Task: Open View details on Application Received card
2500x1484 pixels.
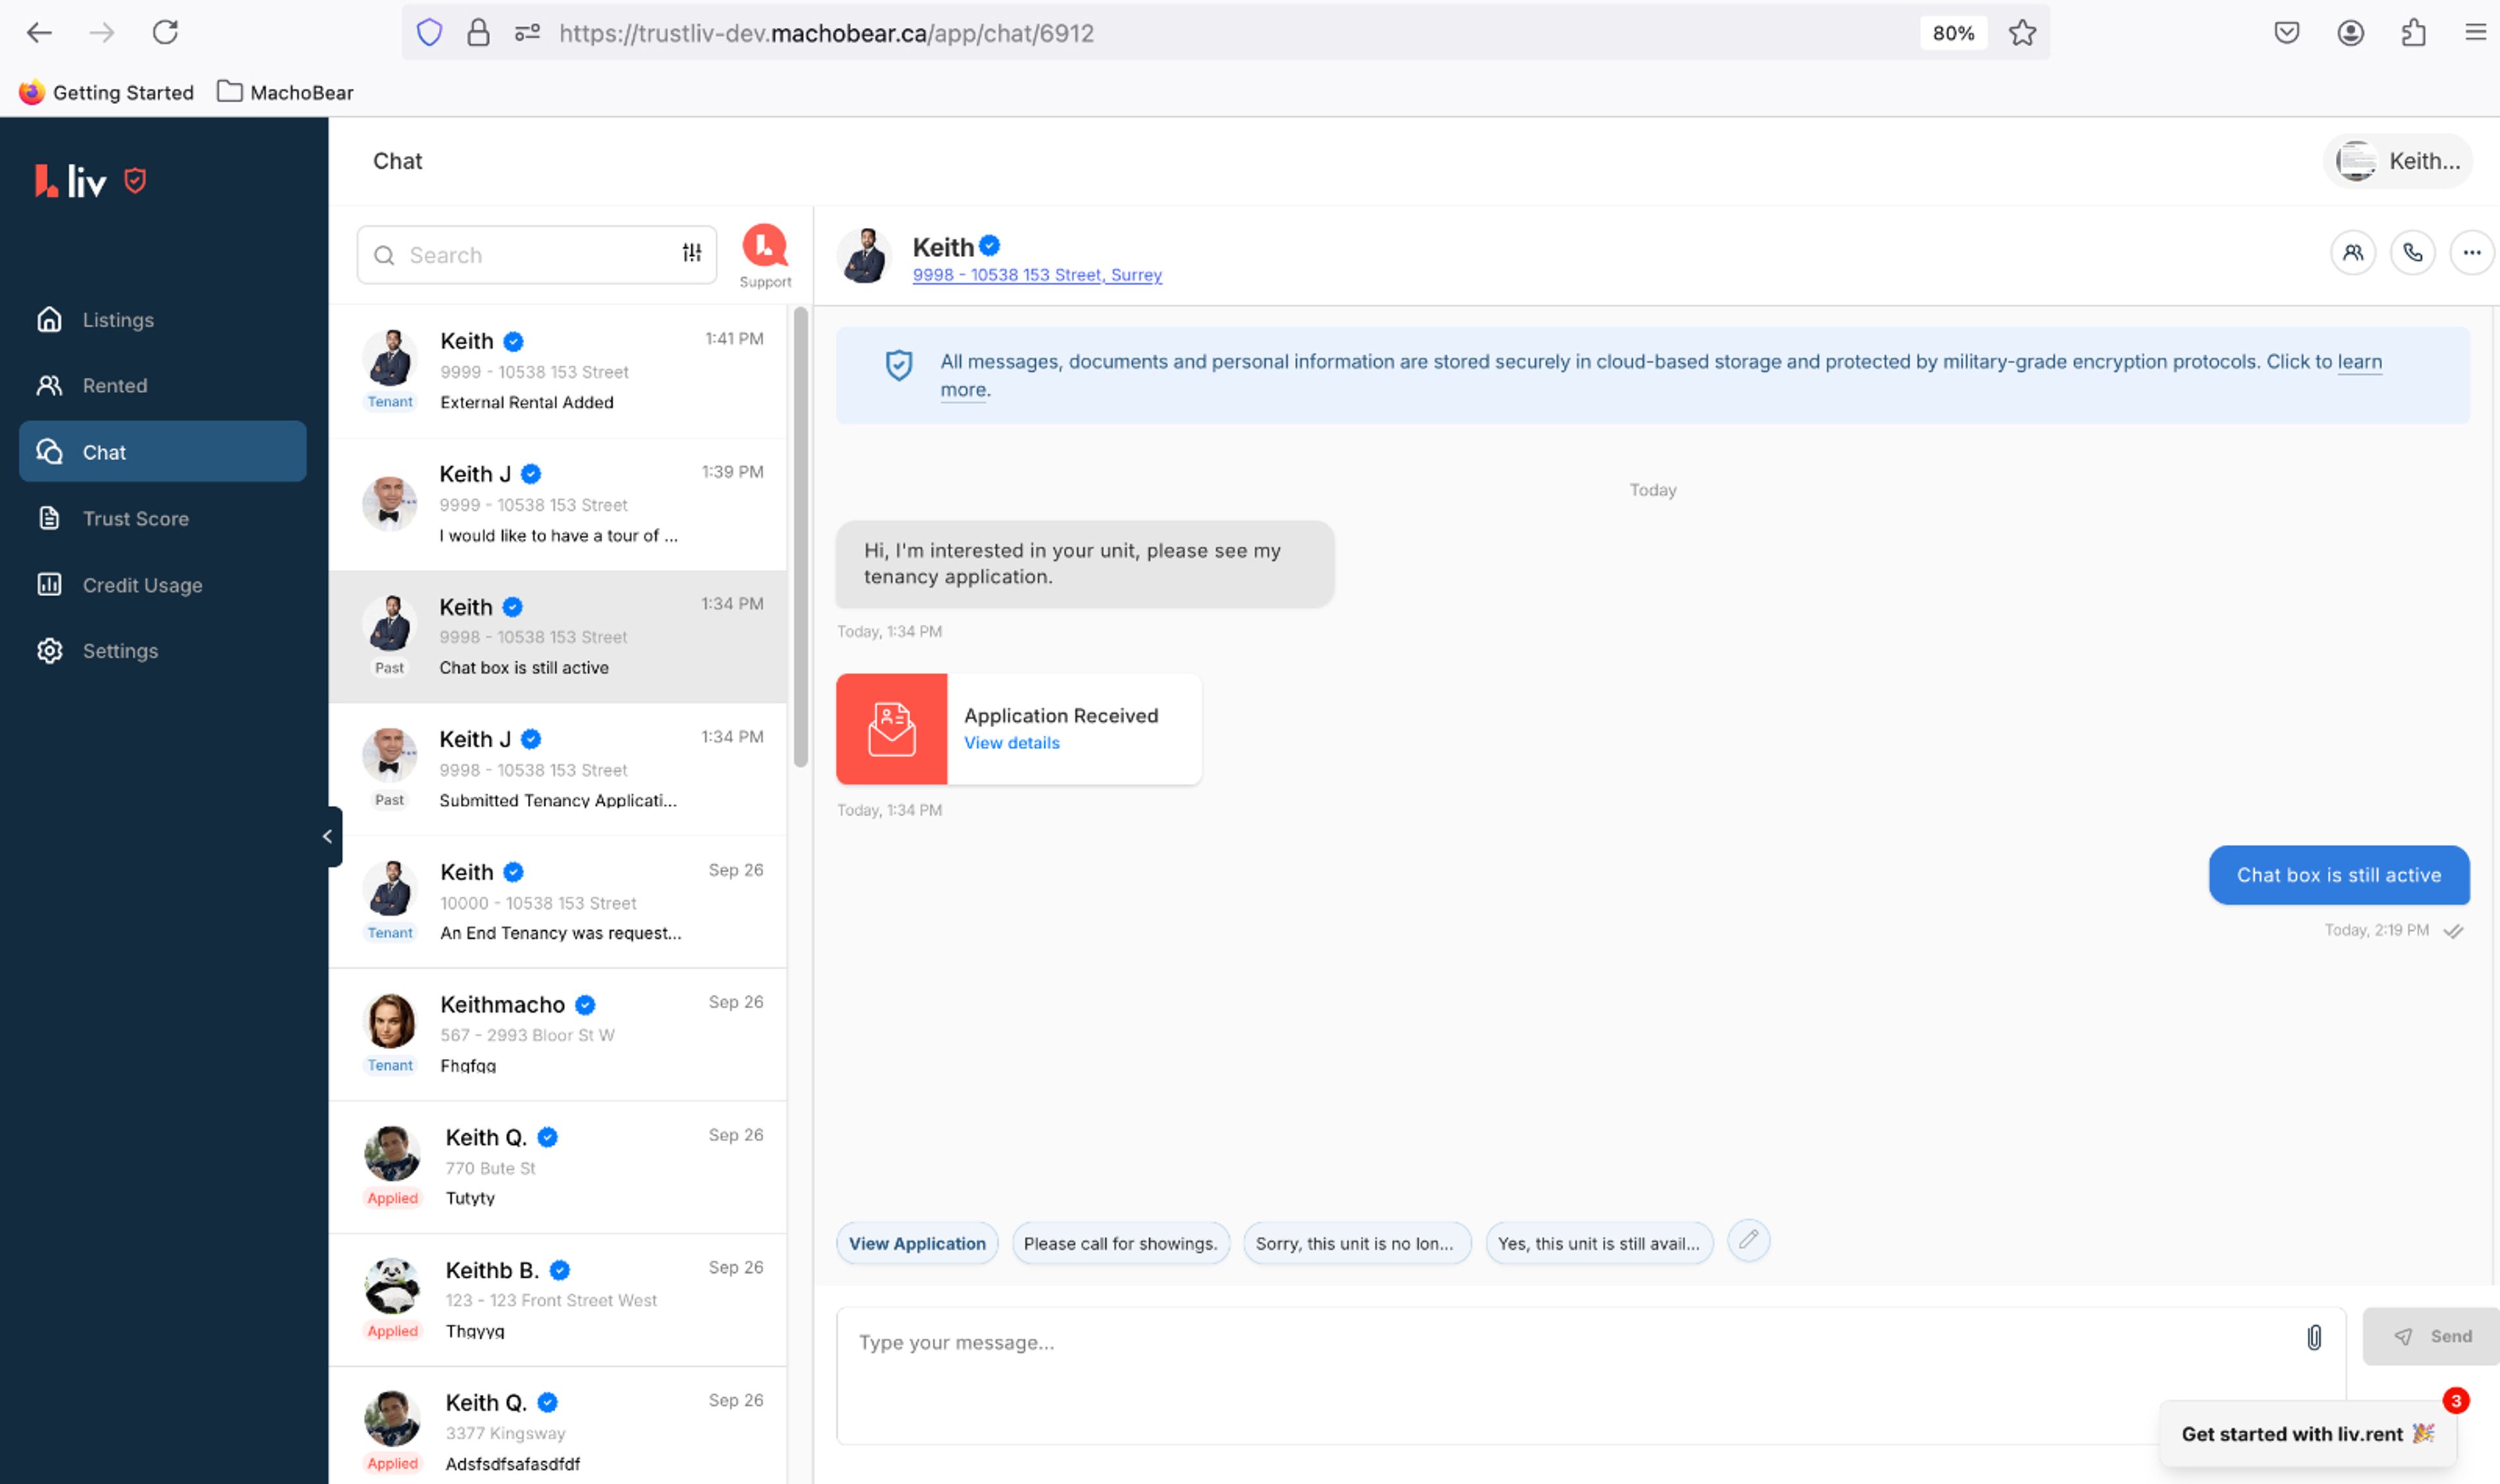Action: [x=1011, y=743]
